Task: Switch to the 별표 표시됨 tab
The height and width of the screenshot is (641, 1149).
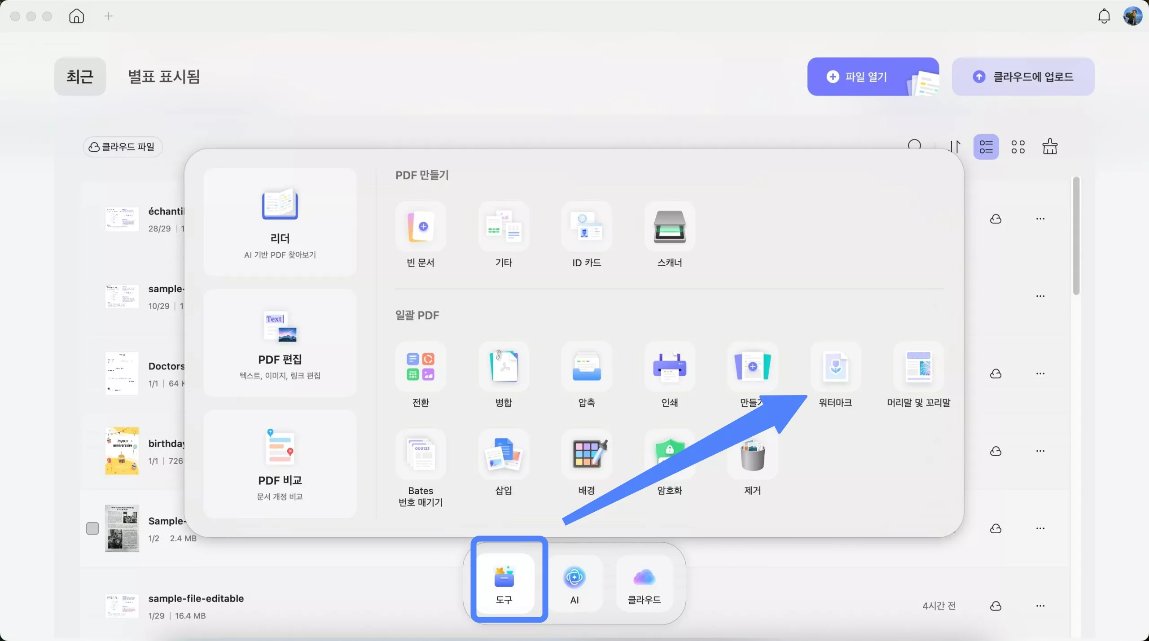Action: [x=164, y=77]
